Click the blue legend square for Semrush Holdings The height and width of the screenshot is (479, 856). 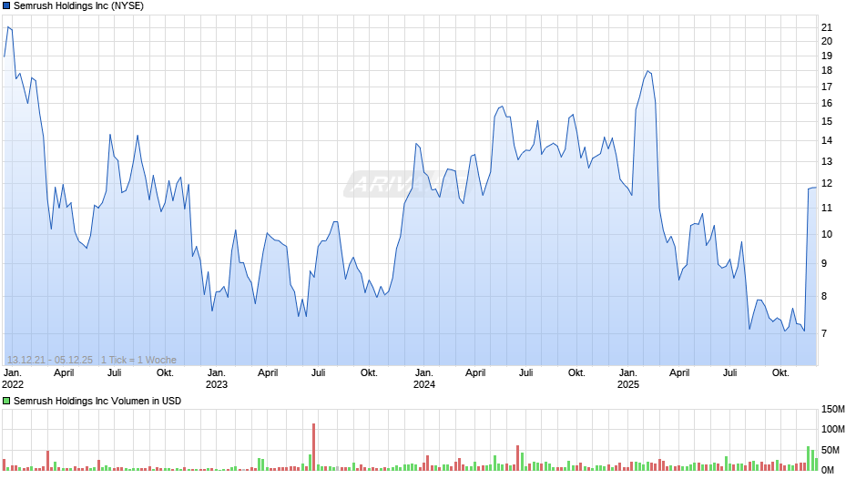(x=6, y=6)
